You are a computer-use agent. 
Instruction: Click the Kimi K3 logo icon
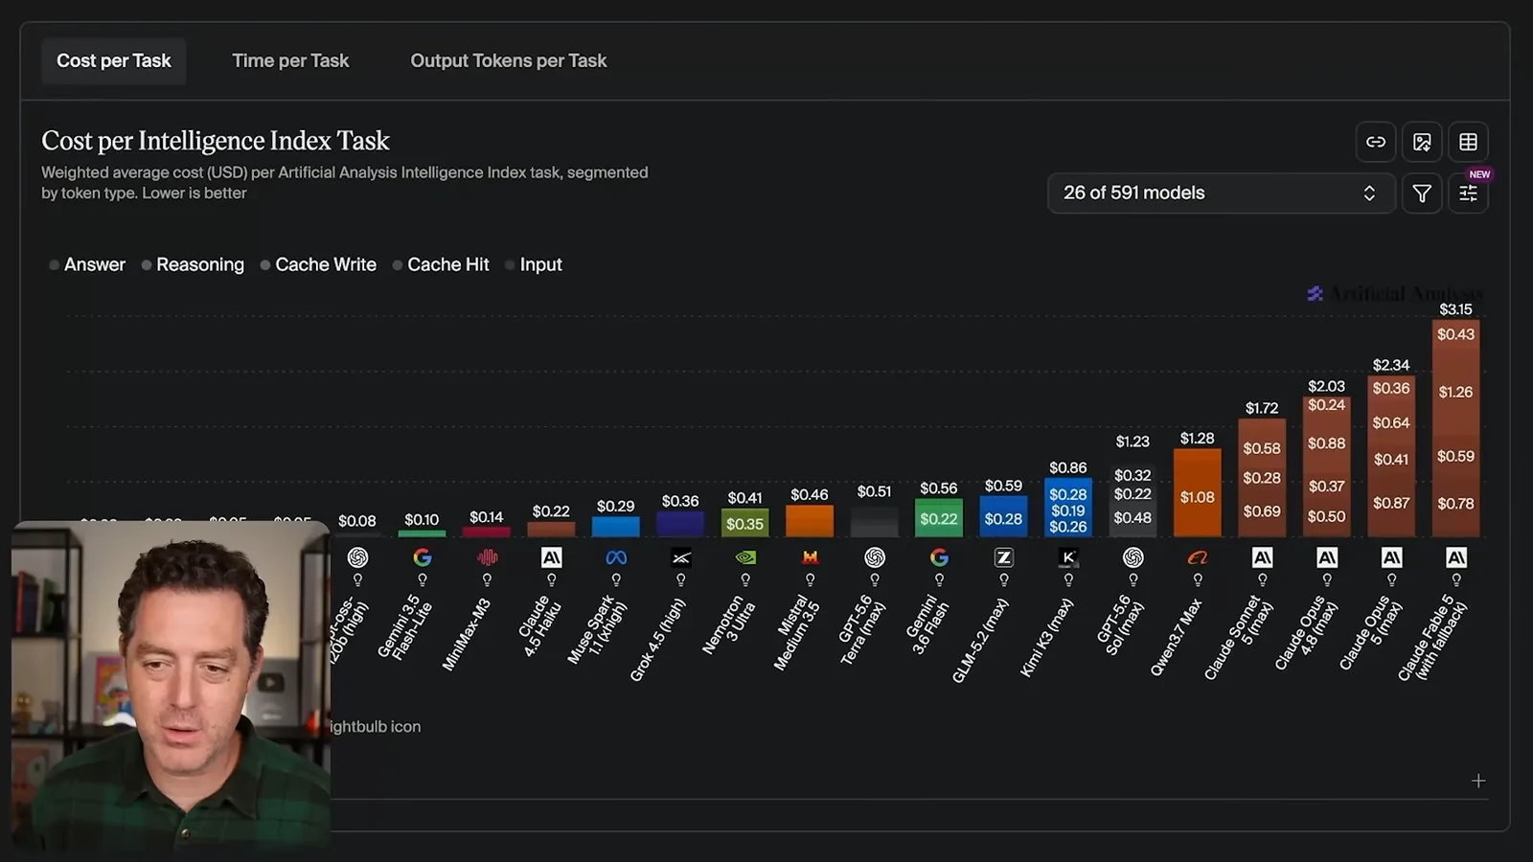coord(1068,557)
